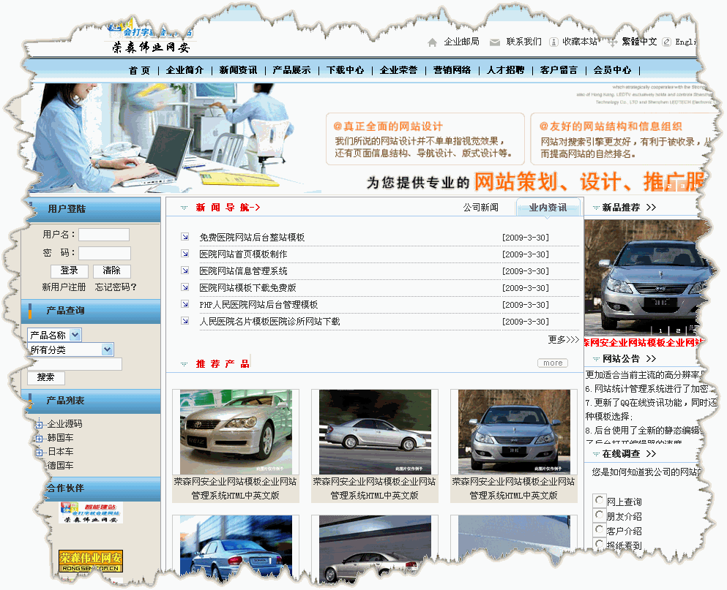Click the 更多>>> link under news list

pos(563,340)
